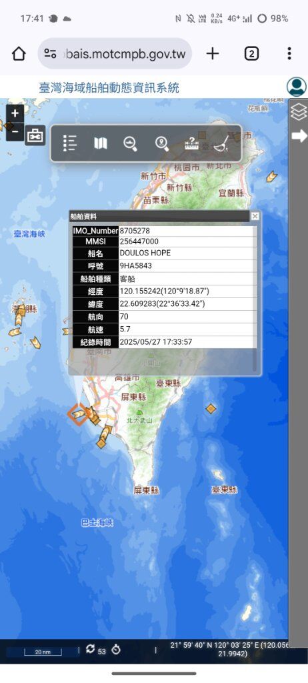Open the user account profile icon
This screenshot has width=308, height=683.
pos(296,86)
